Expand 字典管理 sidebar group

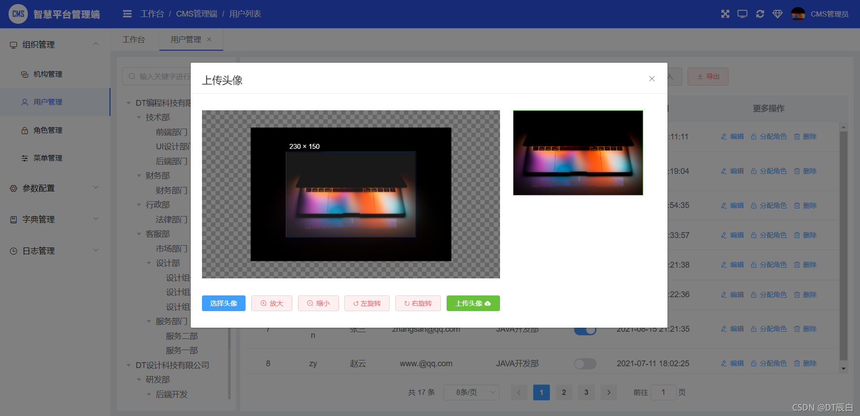(55, 219)
